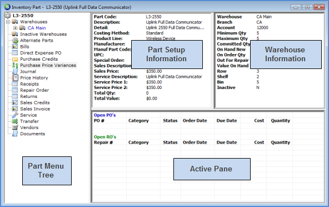329x207 pixels.
Task: Click the Returns icon
Action: [x=14, y=96]
